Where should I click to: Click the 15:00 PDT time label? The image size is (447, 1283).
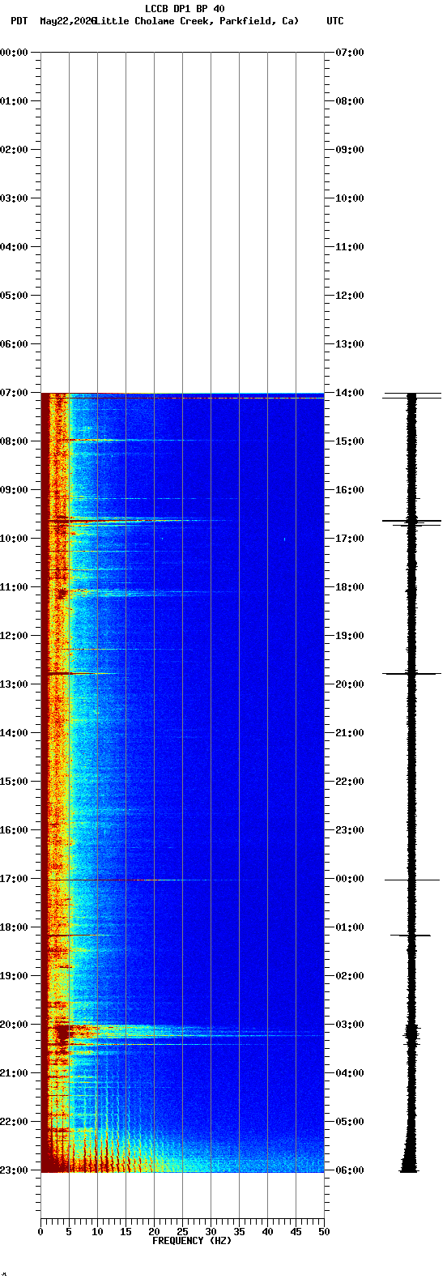point(14,782)
